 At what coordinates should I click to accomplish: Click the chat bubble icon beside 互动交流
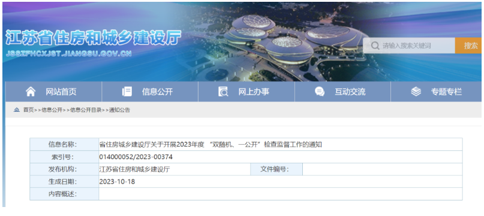[x=320, y=92]
